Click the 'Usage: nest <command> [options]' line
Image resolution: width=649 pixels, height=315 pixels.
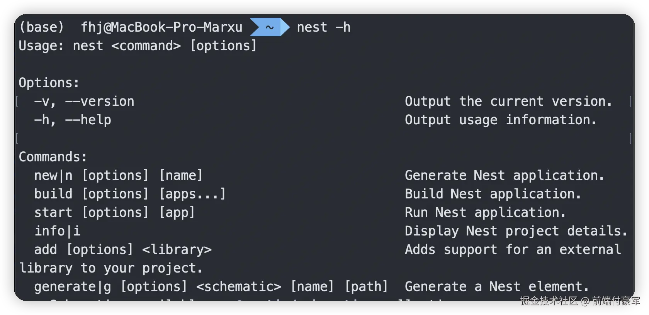(x=138, y=46)
